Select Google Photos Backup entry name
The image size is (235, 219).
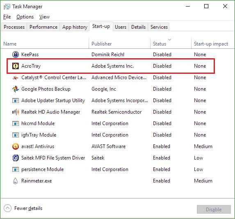(46, 89)
